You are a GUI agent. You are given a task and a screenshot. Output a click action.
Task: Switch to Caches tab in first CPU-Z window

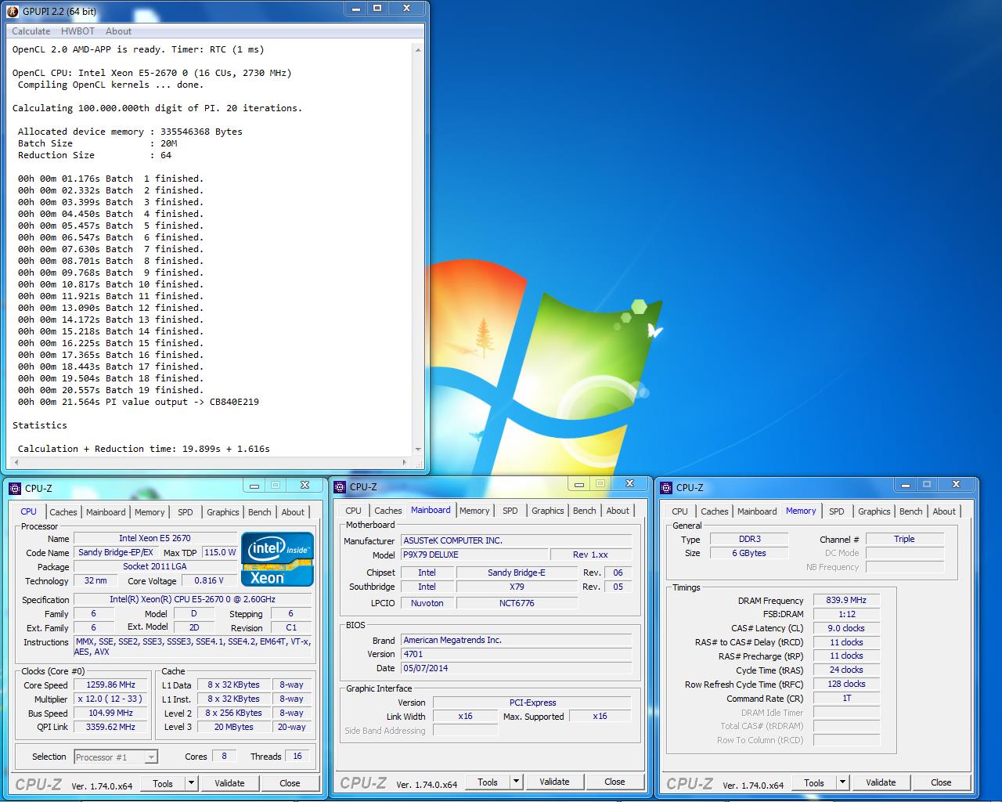[63, 512]
